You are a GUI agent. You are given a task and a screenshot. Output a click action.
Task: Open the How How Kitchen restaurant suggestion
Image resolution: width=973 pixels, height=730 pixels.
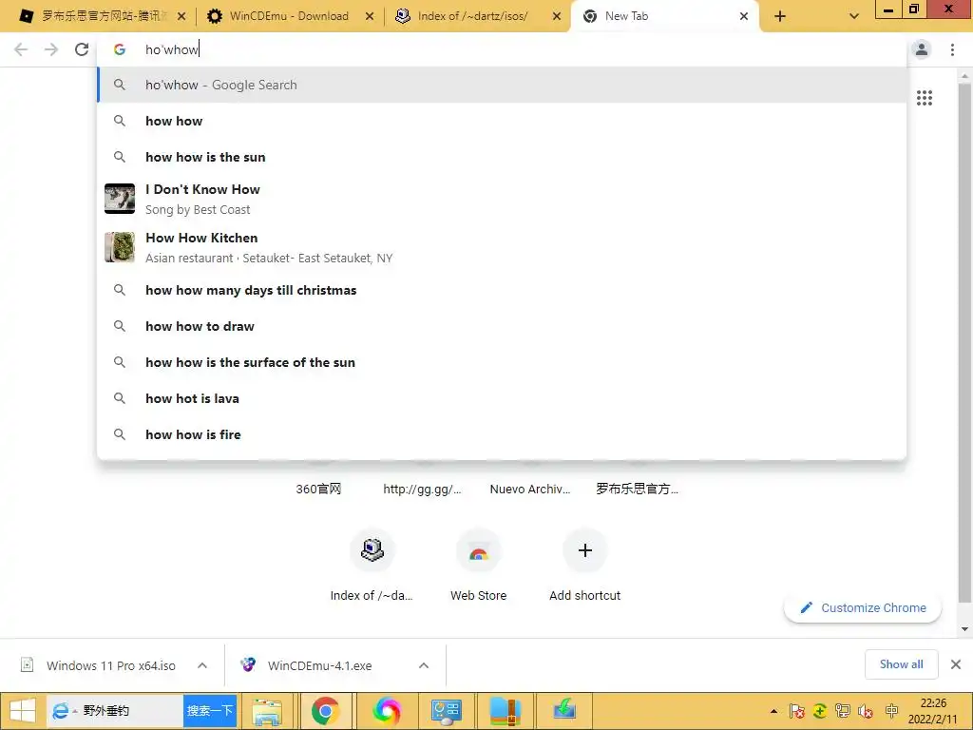(502, 247)
